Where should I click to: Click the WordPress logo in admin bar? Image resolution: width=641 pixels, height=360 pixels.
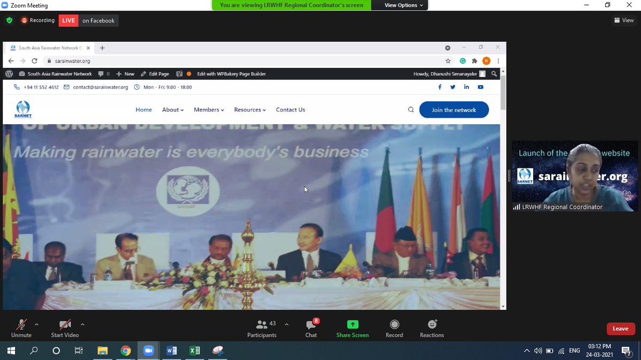[9, 74]
